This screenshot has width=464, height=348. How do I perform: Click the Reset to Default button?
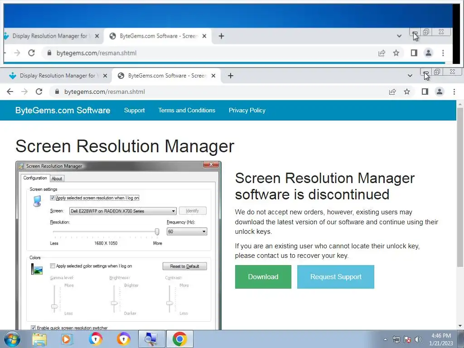[x=185, y=266]
